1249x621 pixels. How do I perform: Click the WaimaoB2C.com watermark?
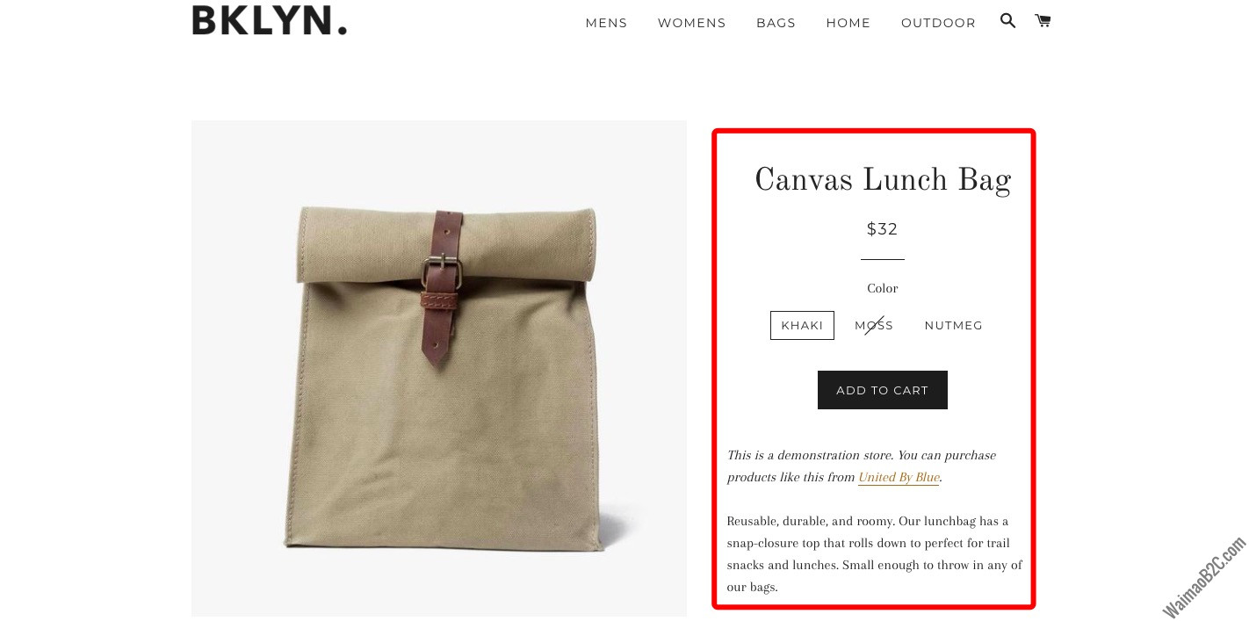tap(1204, 577)
